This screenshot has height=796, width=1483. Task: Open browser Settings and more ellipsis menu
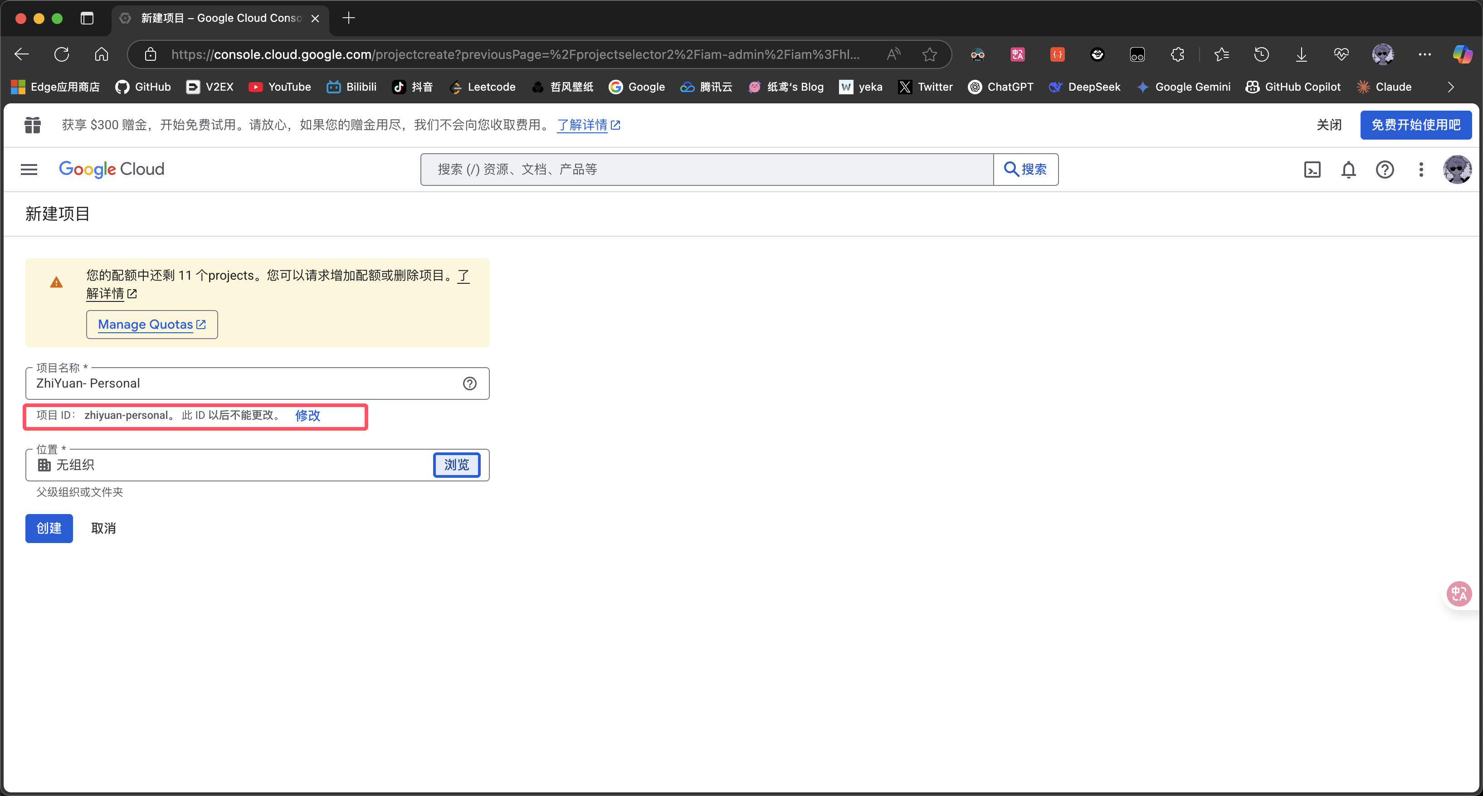tap(1424, 55)
